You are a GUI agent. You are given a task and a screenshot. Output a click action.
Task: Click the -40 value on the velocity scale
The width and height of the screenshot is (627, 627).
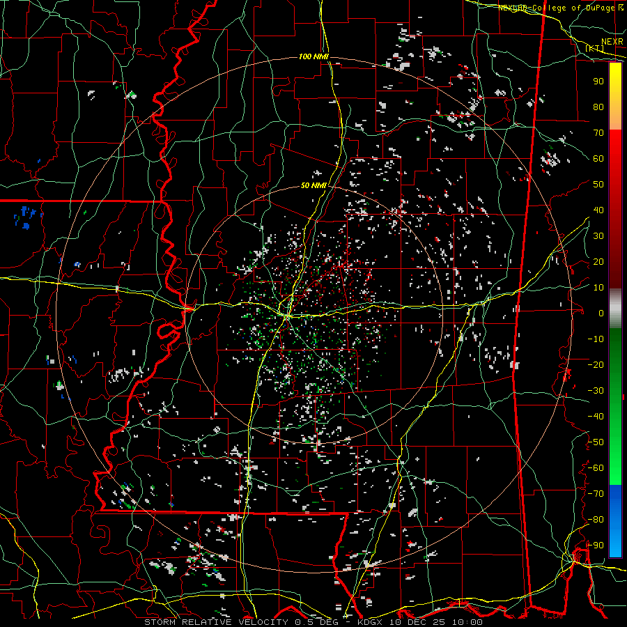[596, 417]
